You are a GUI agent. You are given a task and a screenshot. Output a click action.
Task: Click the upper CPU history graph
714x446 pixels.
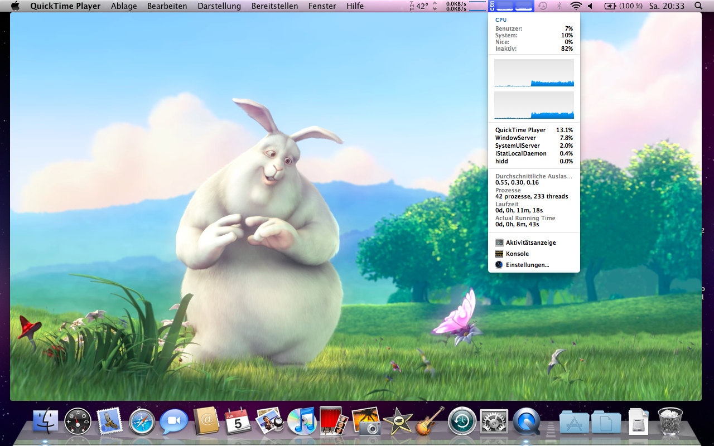coord(534,73)
